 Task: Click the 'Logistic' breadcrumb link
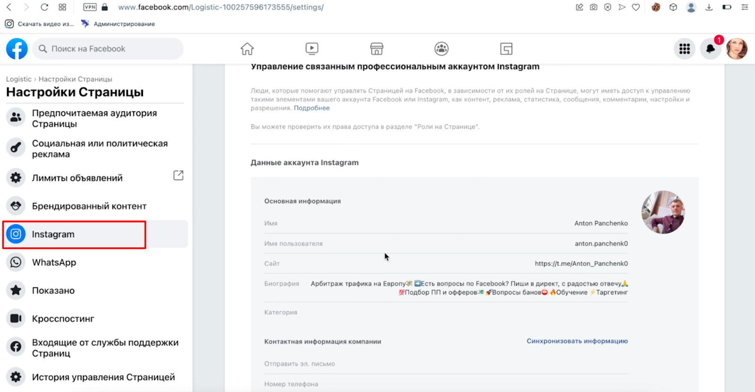[19, 79]
